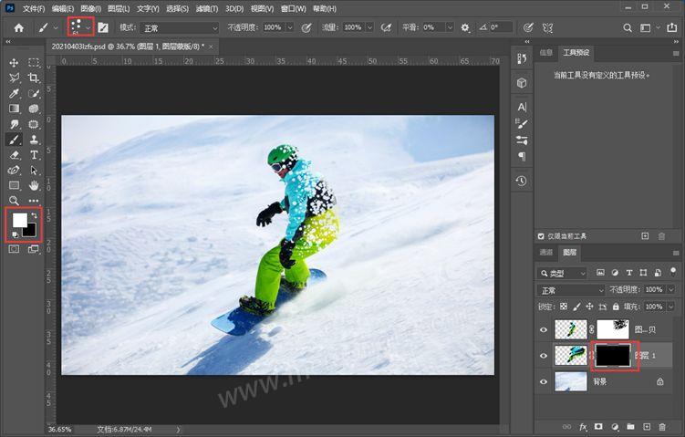Toggle lock image pixels brush icon
This screenshot has width=685, height=437.
(x=576, y=307)
